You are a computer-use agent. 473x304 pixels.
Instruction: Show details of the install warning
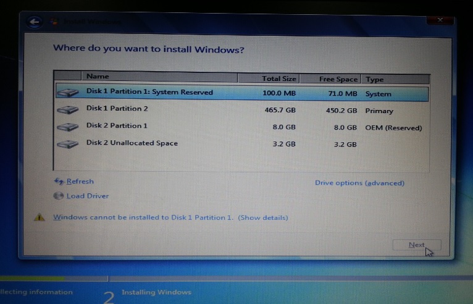pos(263,217)
